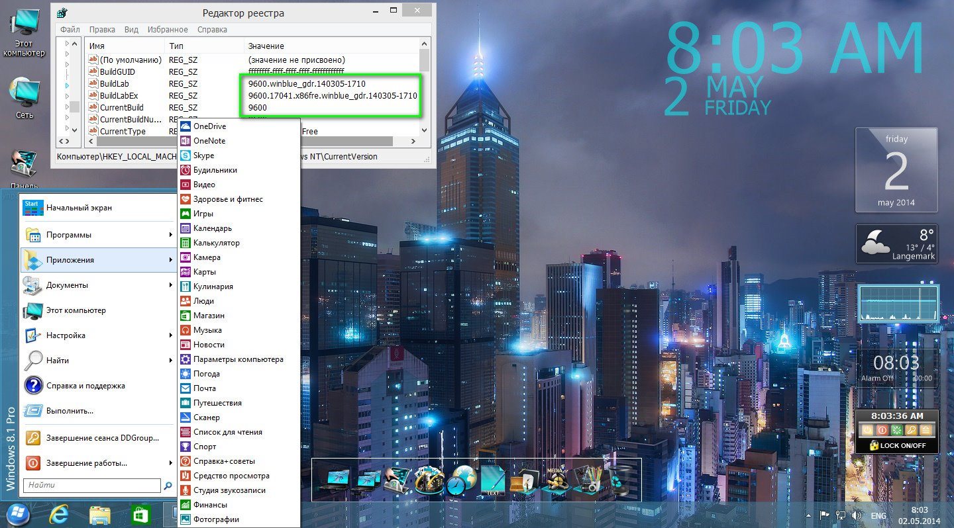Open the Избранное menu in Registry Editor

tap(166, 30)
